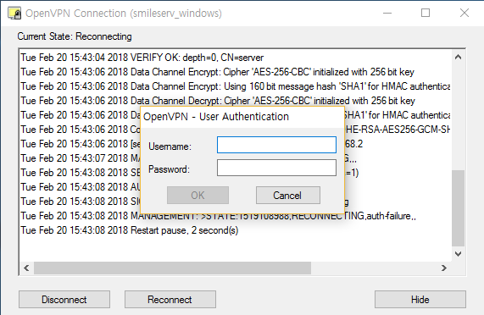Viewport: 484px width, 315px height.
Task: Click the Hide button
Action: (x=420, y=299)
